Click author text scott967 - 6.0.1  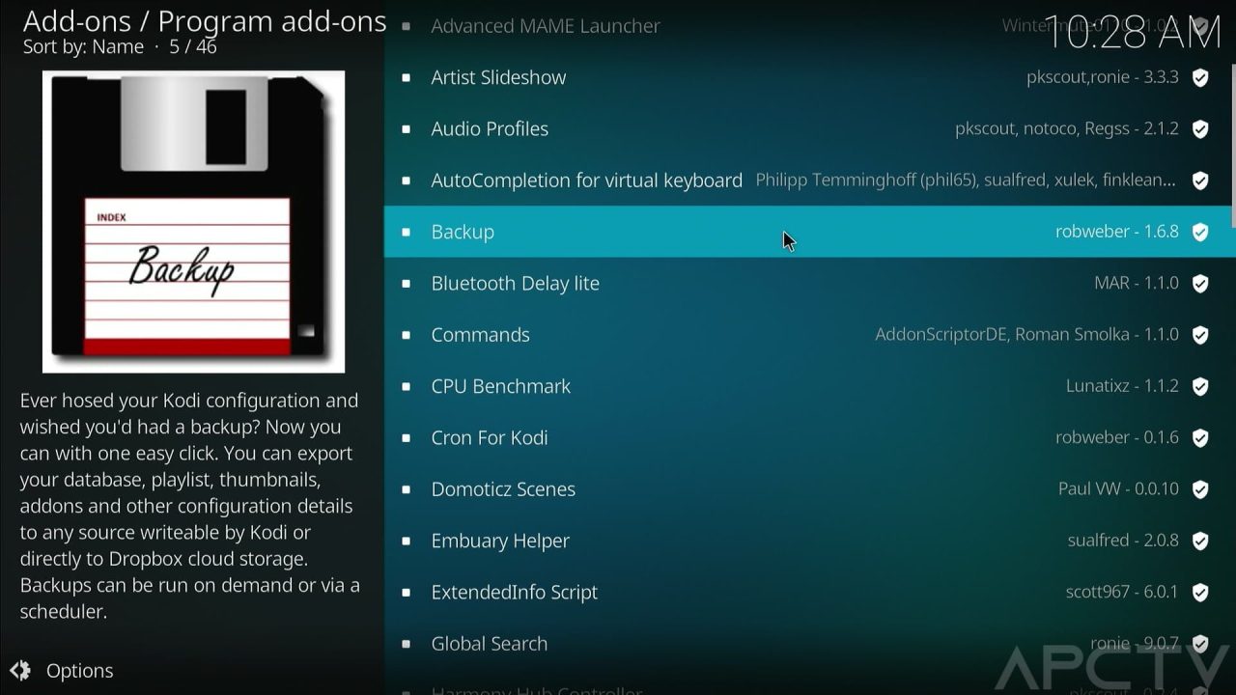click(1122, 593)
